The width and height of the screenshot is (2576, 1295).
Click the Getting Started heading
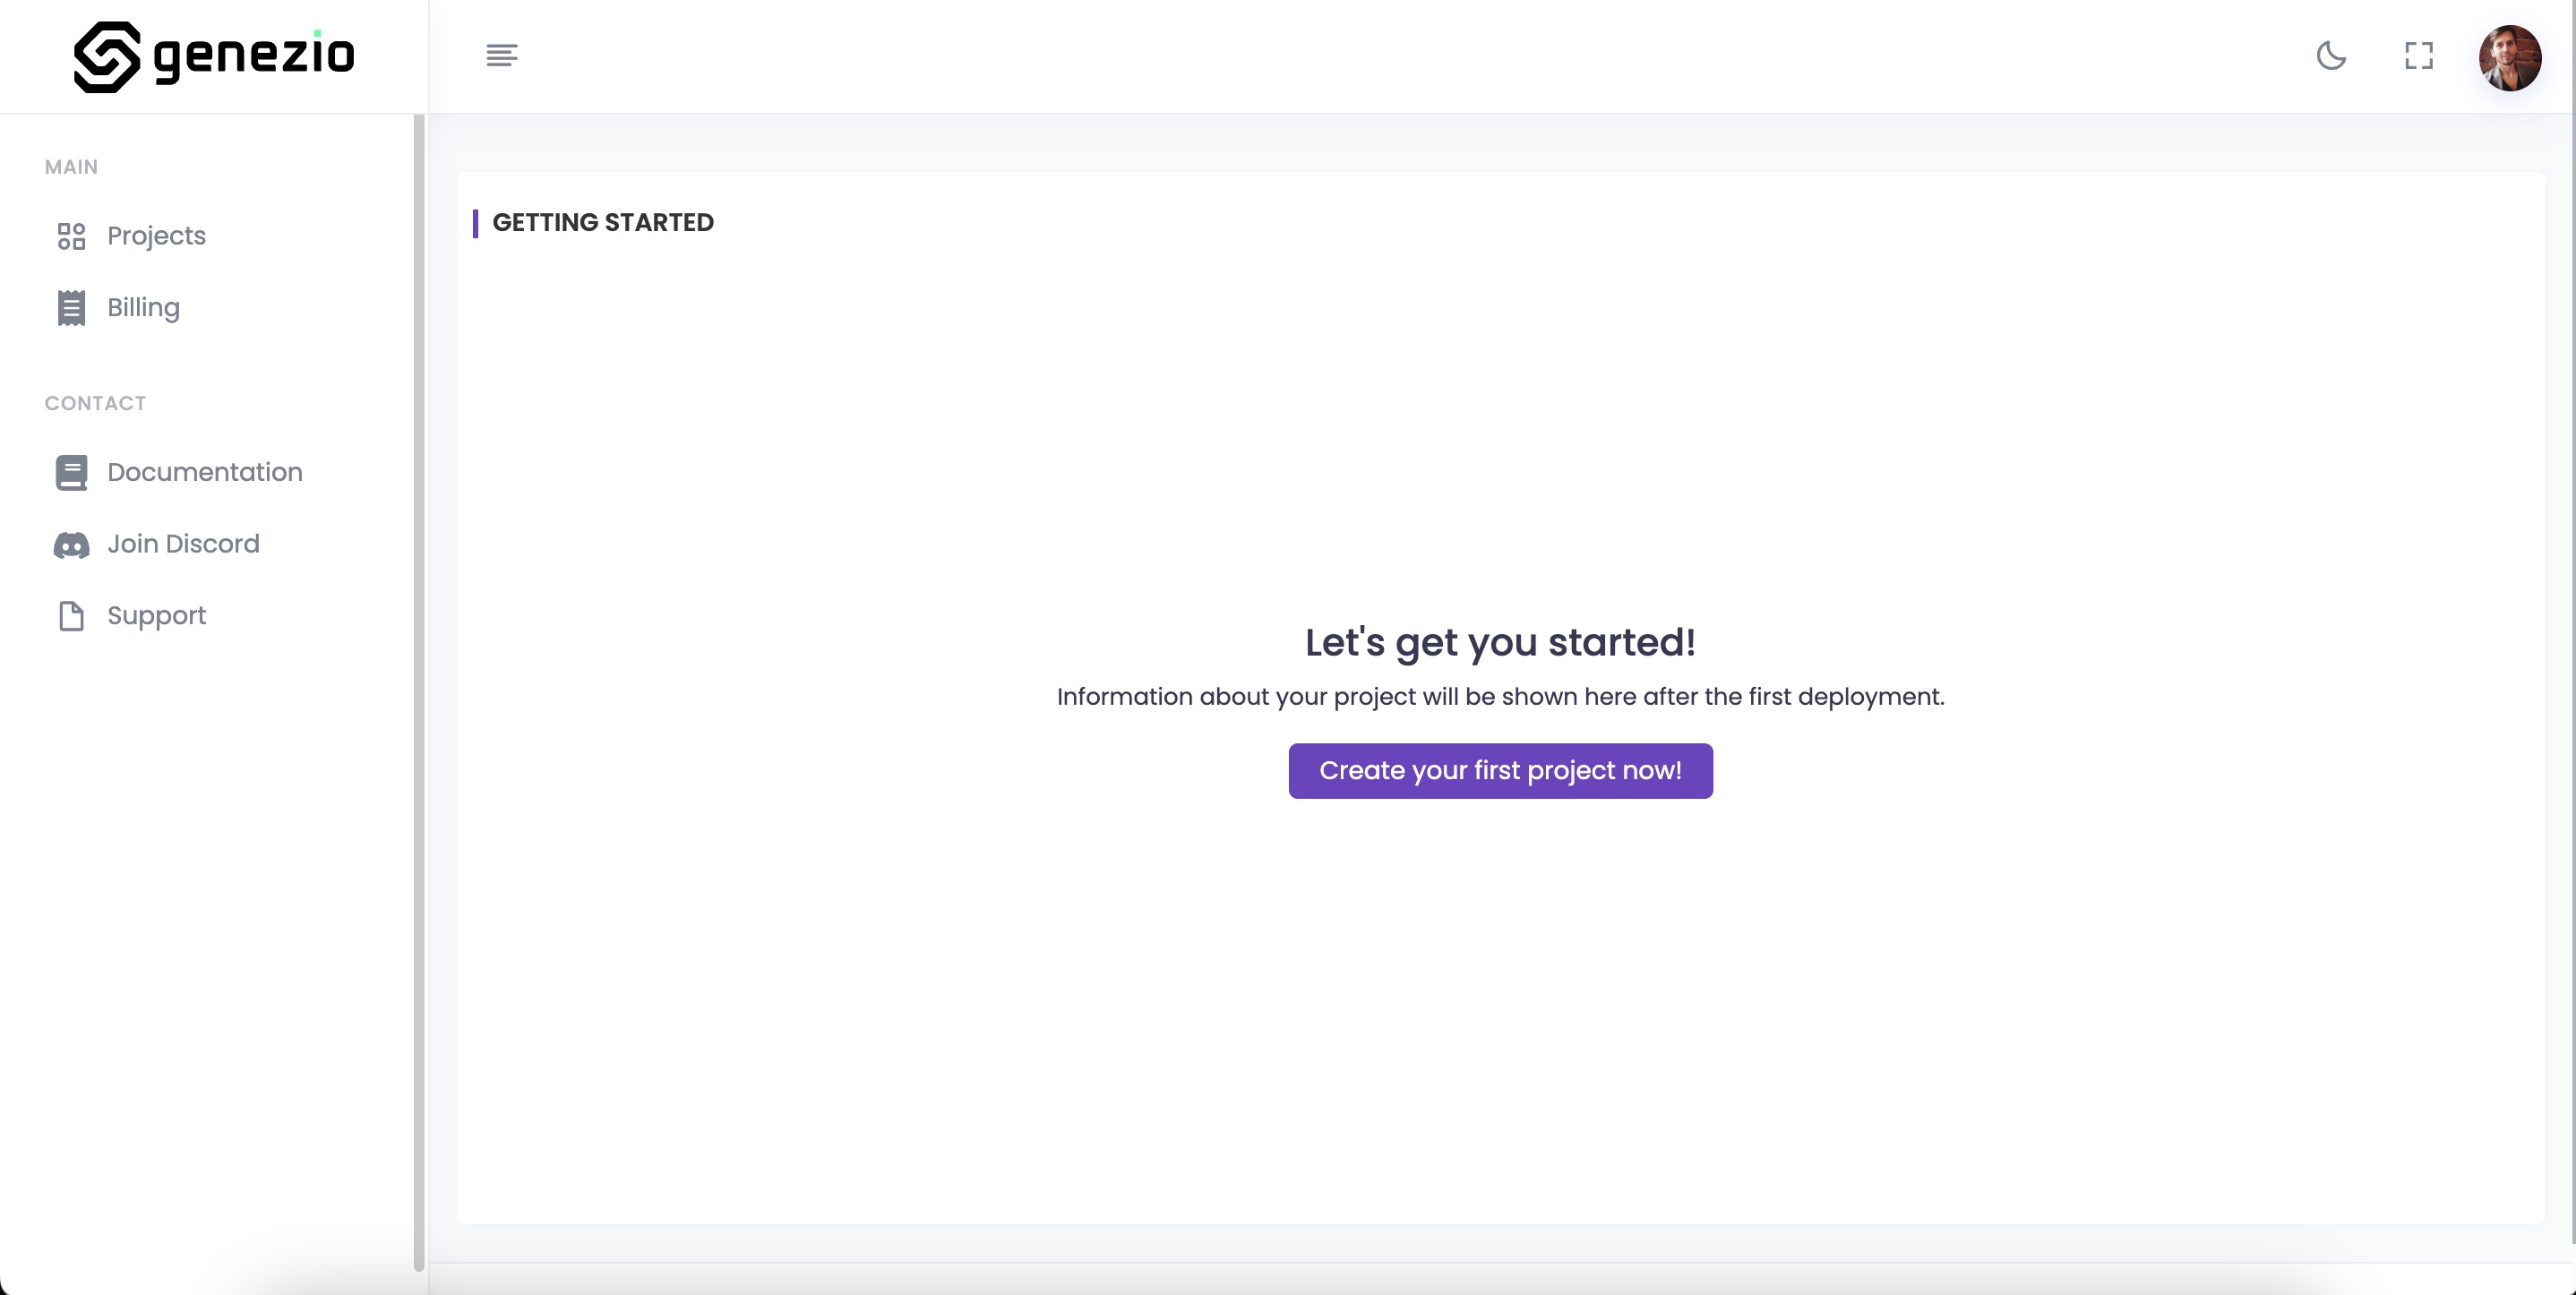[602, 223]
